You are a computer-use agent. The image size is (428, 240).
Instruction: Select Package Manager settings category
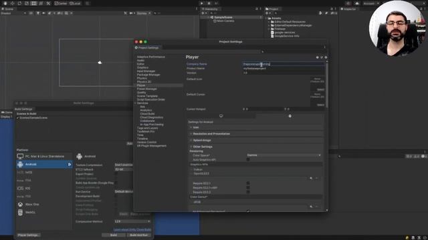(x=148, y=75)
